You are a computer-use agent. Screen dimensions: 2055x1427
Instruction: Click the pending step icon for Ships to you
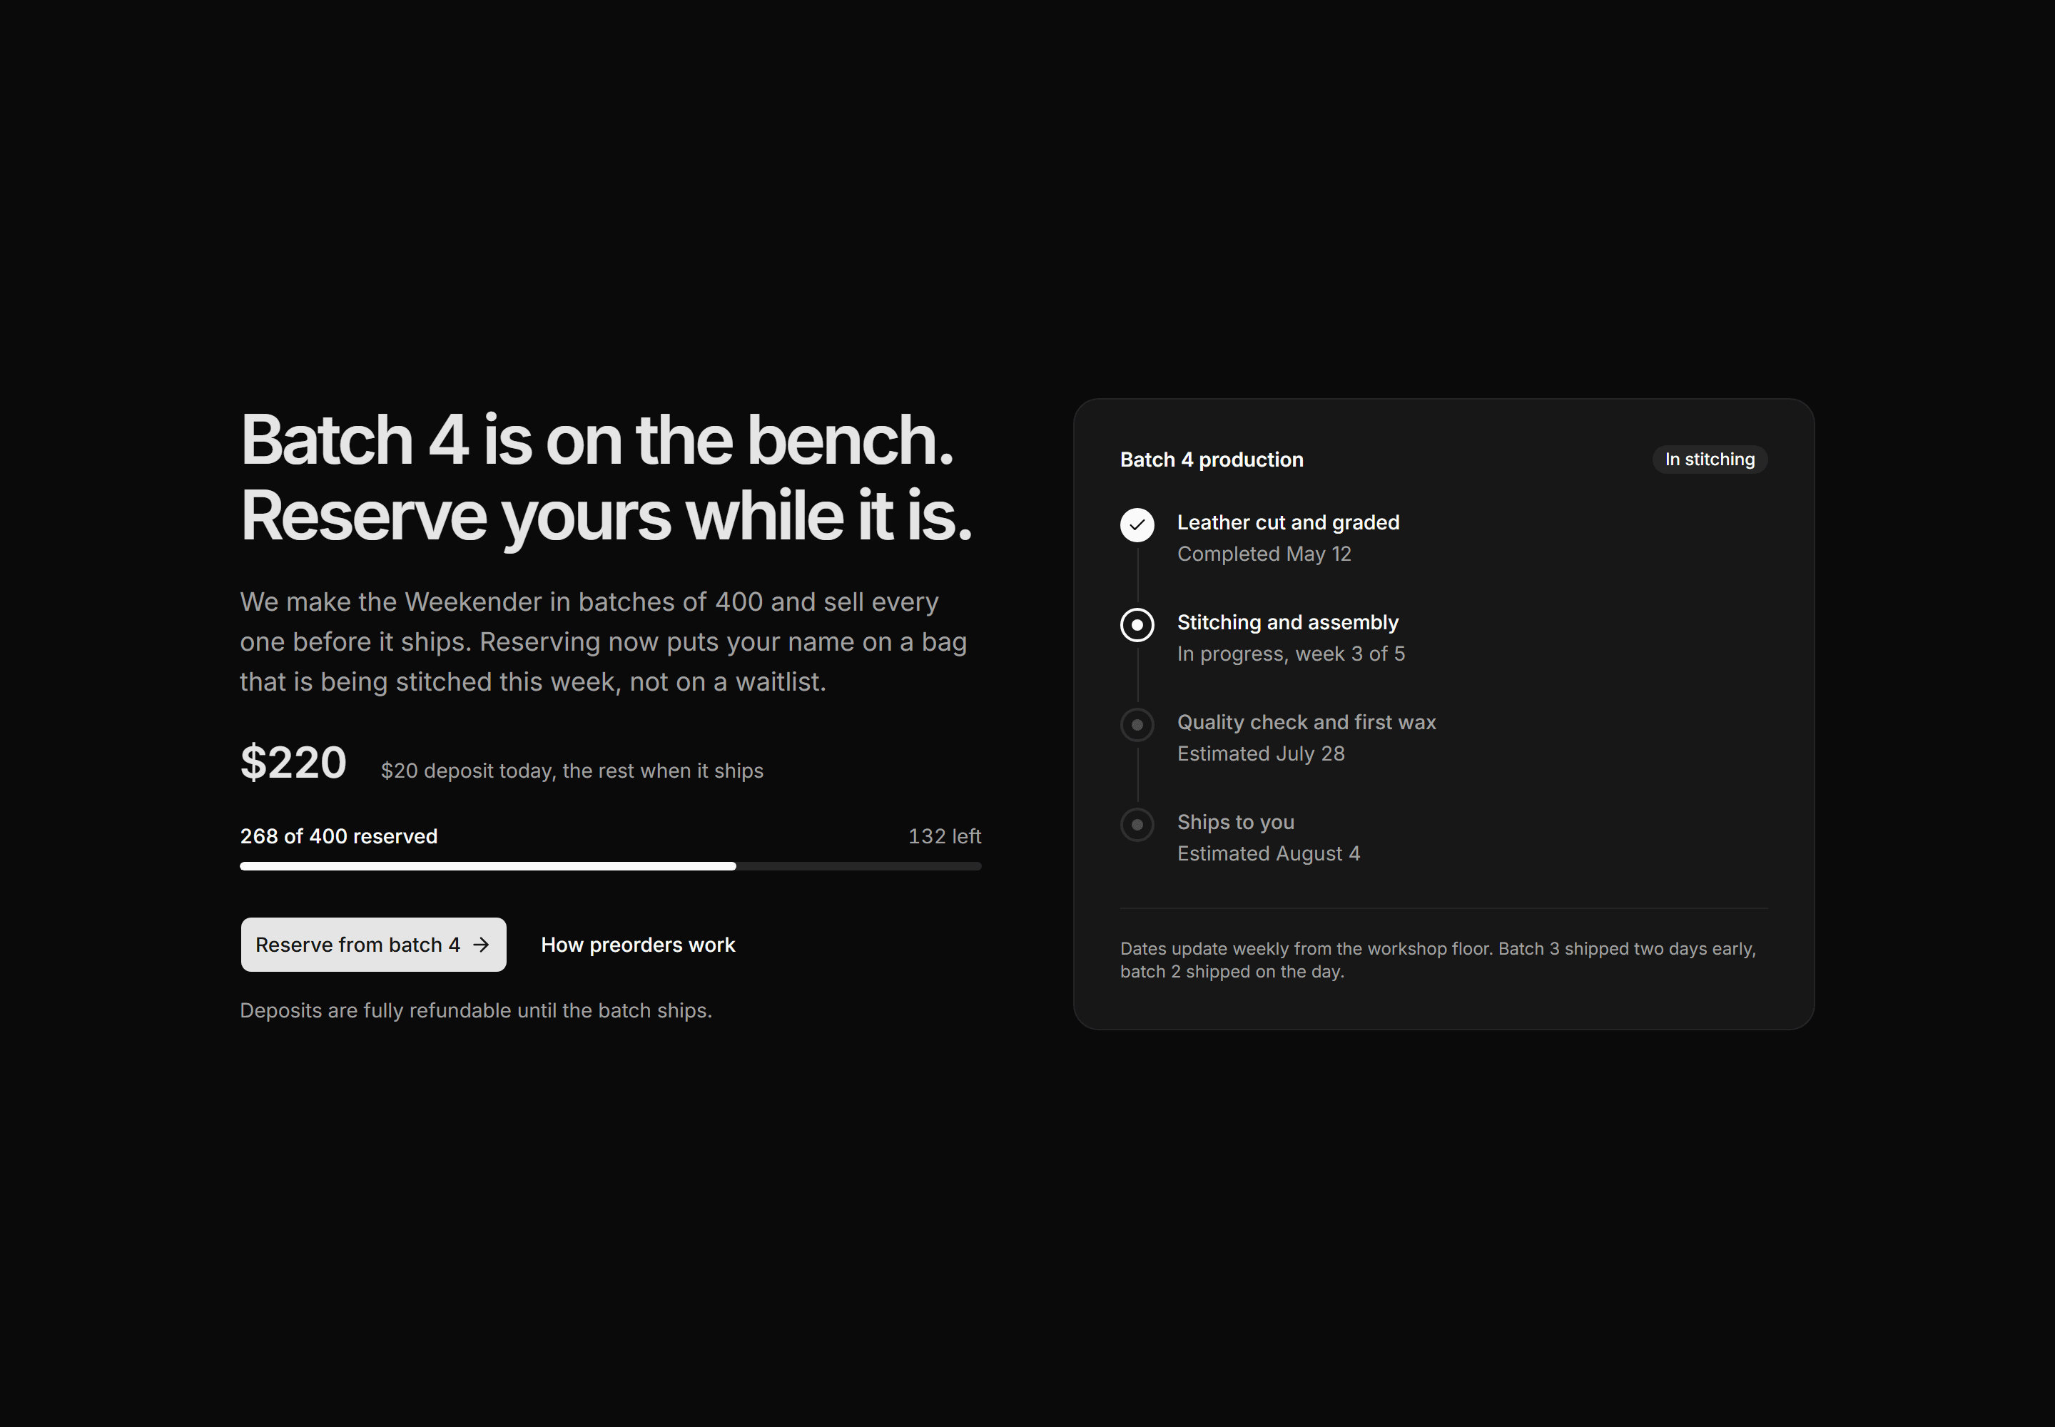pos(1137,824)
